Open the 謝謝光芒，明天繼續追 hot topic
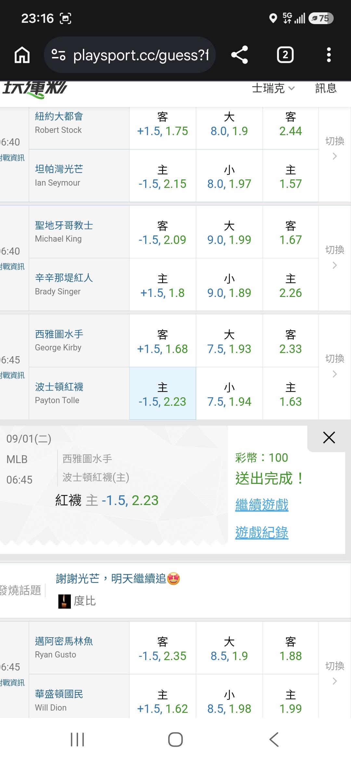 tap(118, 578)
